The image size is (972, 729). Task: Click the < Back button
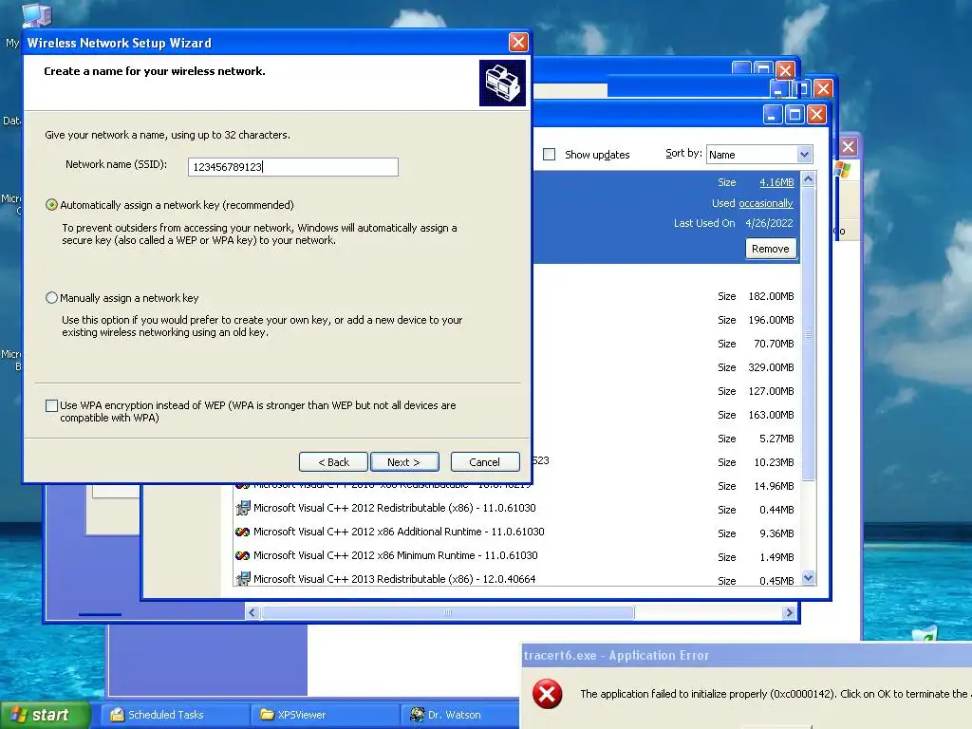[x=333, y=462]
